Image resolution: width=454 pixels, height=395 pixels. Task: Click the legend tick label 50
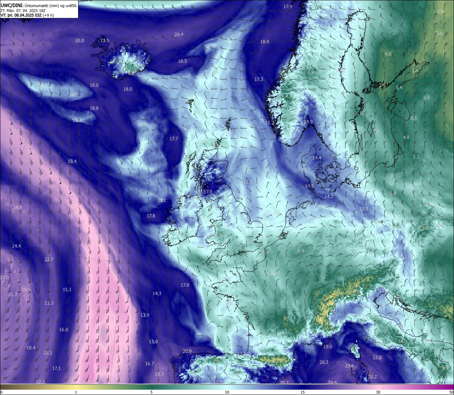(452, 392)
